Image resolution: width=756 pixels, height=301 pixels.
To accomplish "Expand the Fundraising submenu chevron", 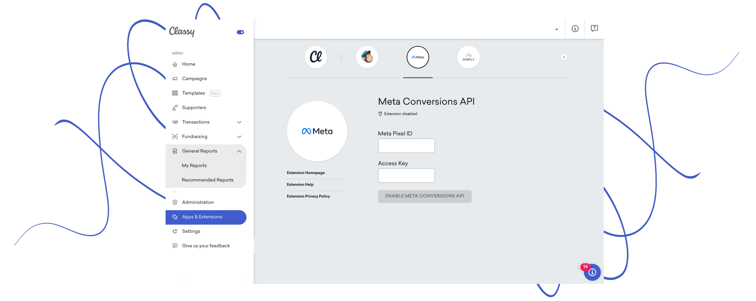I will click(239, 137).
